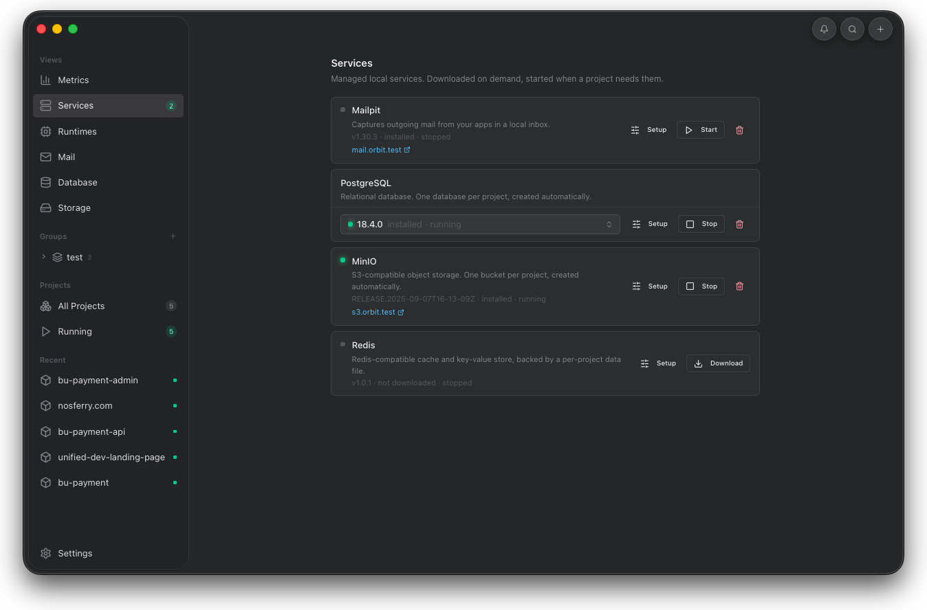The image size is (927, 610).
Task: Click the Runtimes chip icon in sidebar
Action: (x=46, y=131)
